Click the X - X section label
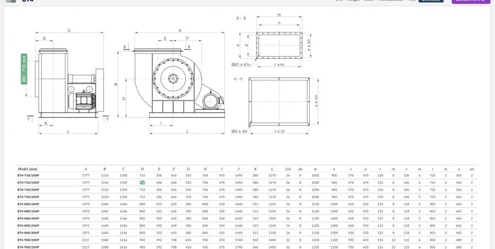 [241, 18]
